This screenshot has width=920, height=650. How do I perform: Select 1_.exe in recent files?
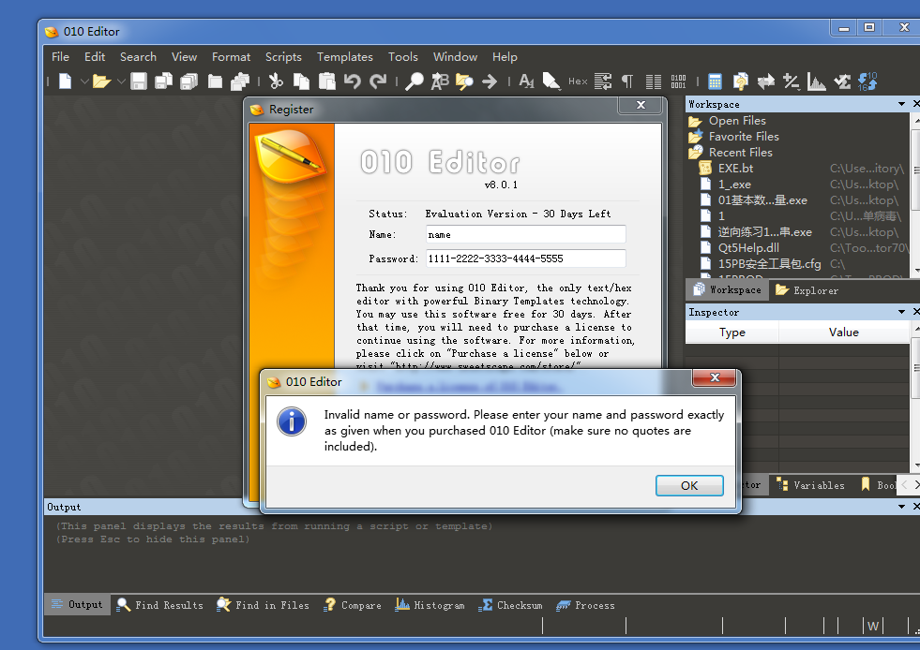pyautogui.click(x=734, y=184)
